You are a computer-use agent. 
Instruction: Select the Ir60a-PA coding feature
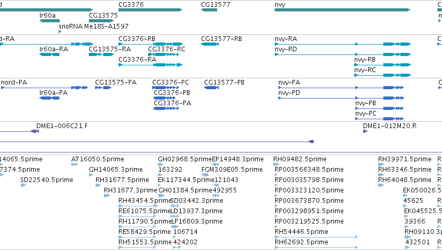click(50, 98)
